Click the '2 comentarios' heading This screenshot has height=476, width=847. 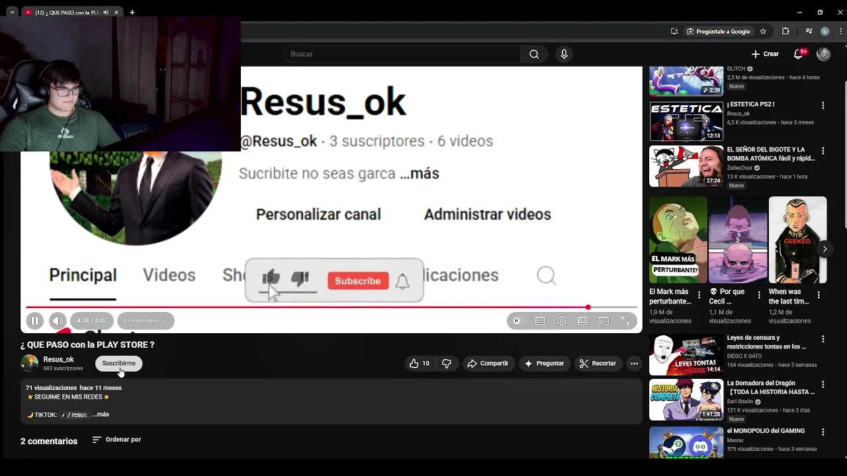(49, 441)
